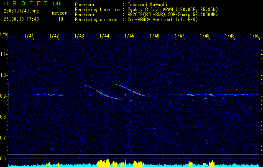
Task: Click the 1741 time marker
Action: (x=29, y=36)
